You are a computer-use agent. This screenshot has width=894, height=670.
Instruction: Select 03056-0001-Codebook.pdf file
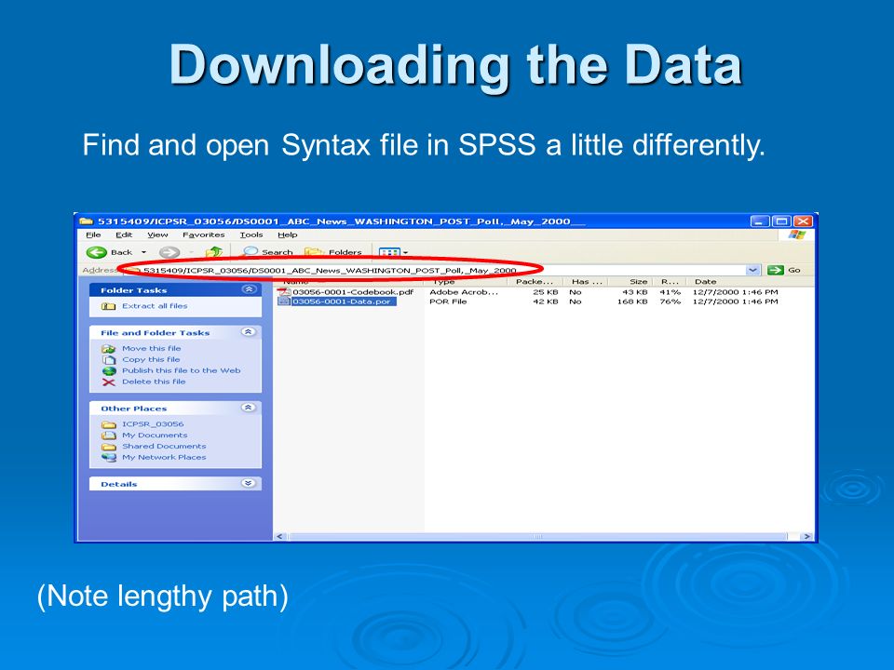[x=353, y=291]
